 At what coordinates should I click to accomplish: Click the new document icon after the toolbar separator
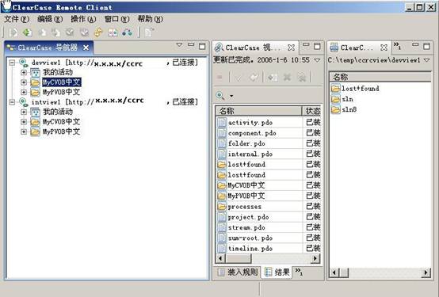pos(149,32)
